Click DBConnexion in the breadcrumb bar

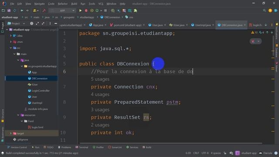pyautogui.click(x=110, y=17)
